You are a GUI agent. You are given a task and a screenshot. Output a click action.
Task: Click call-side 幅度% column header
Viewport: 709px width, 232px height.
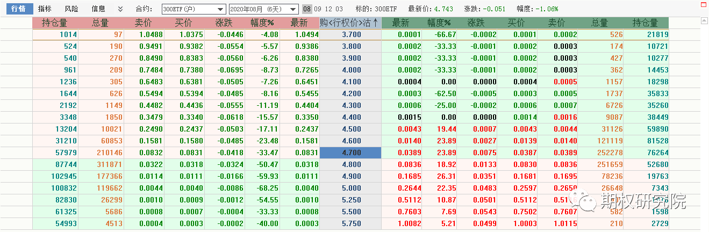pos(262,23)
